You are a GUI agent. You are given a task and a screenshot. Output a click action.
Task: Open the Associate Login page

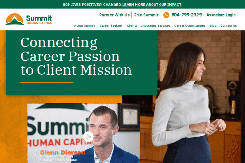click(221, 15)
